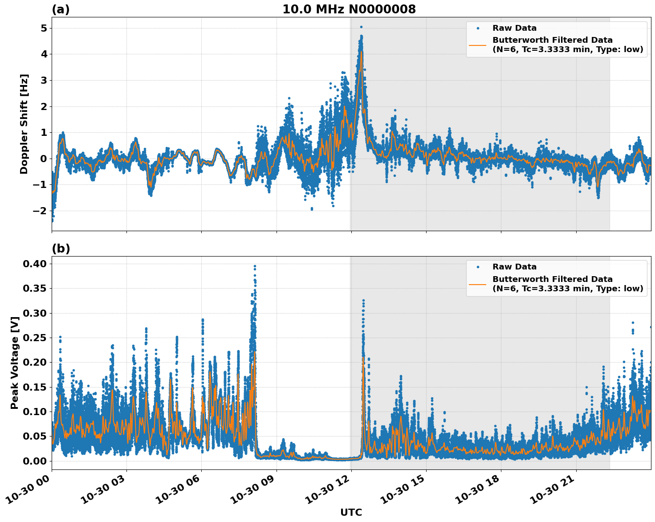Click the blue dot marker in panel (b) legend
Screen dimensions: 655x522
(477, 266)
